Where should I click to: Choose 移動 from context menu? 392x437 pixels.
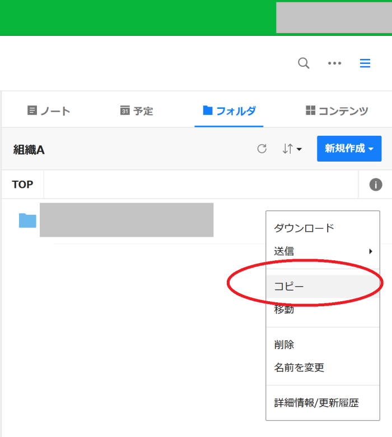323,309
